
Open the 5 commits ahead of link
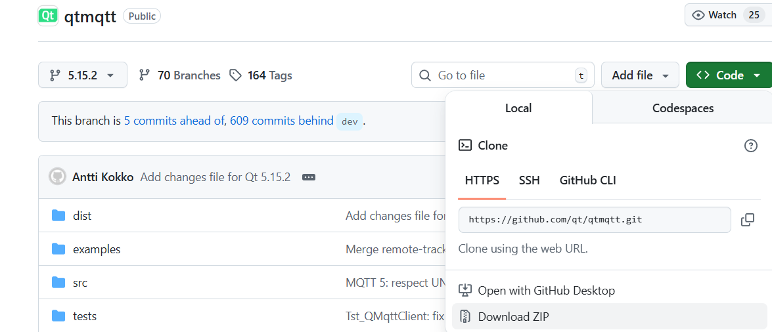click(174, 121)
